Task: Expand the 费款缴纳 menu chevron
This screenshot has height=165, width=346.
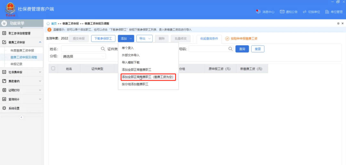Action: click(x=40, y=81)
